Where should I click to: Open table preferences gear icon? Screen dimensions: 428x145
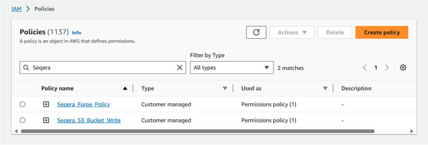tap(403, 68)
